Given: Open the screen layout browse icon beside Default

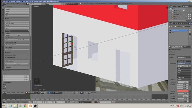Looking at the screenshot, I should click(28, 4).
